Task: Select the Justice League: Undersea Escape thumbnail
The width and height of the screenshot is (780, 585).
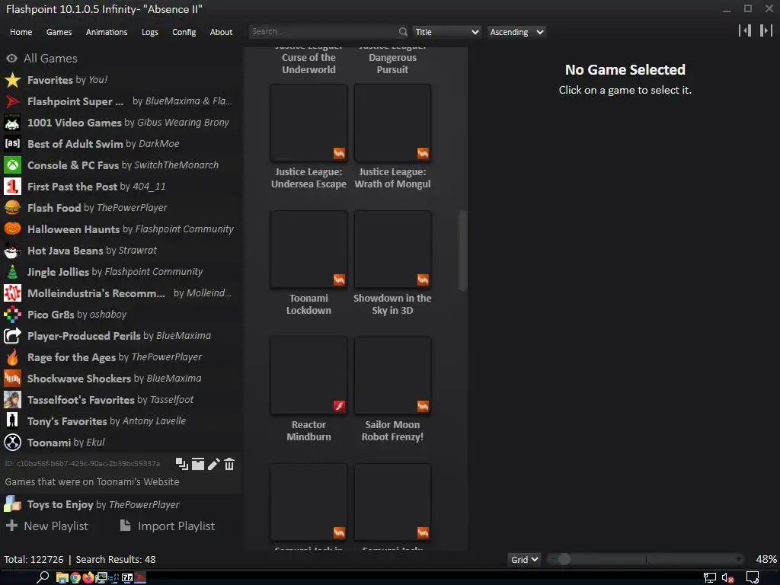Action: [x=309, y=123]
